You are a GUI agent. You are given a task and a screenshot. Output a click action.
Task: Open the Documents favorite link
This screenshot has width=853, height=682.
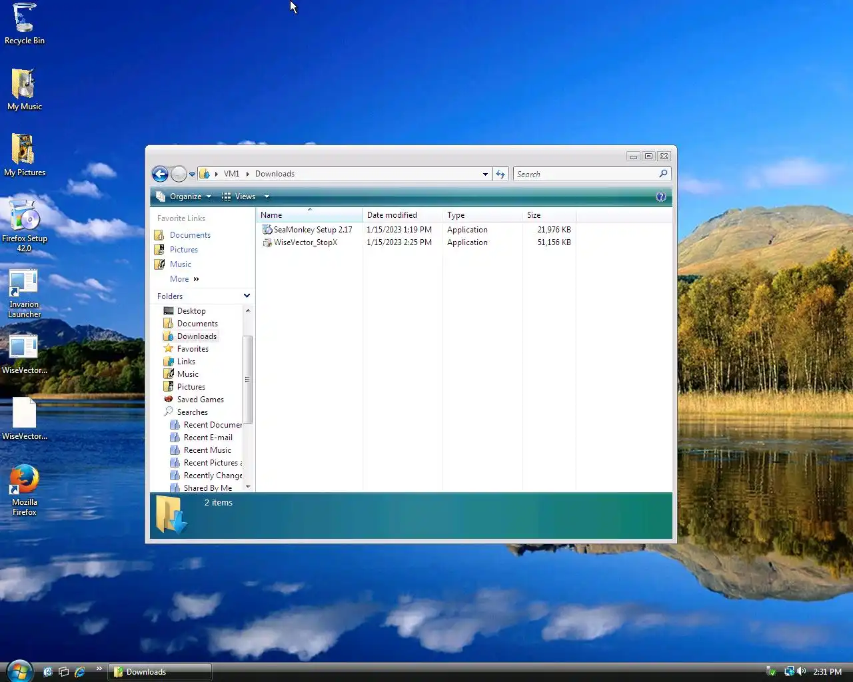coord(190,235)
